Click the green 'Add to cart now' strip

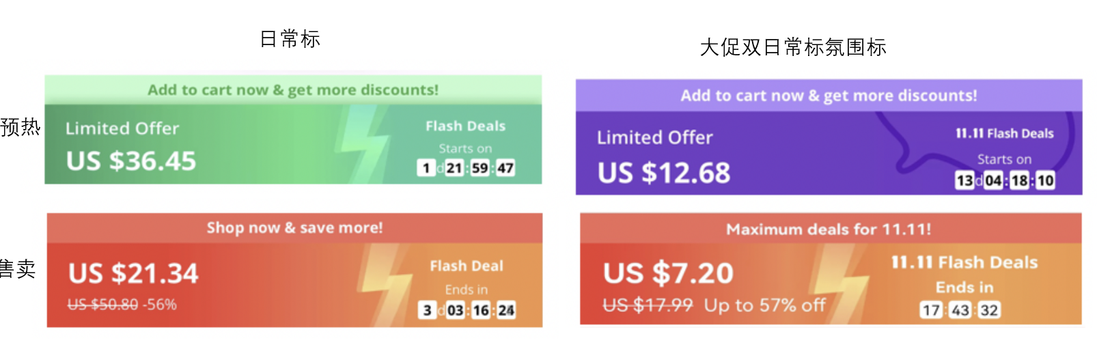pyautogui.click(x=293, y=90)
